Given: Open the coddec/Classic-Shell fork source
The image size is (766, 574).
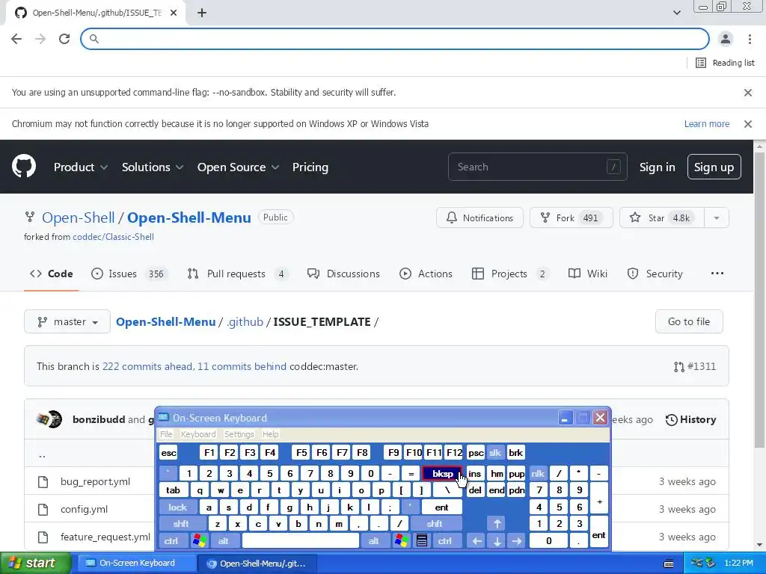Looking at the screenshot, I should pos(114,237).
